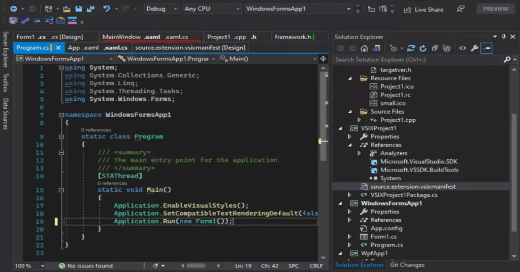Click the editor horizontal scrollbar thumb
The width and height of the screenshot is (520, 272).
pos(196,266)
